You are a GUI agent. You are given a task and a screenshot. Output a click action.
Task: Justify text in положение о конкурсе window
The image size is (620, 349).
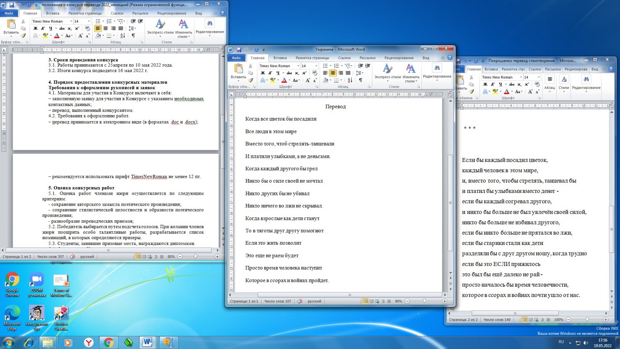(x=121, y=29)
